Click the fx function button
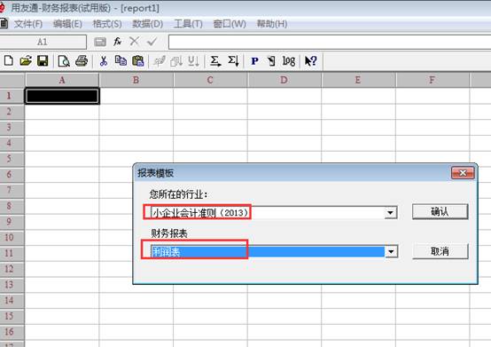Screen dimensions: 491x347 tap(117, 42)
